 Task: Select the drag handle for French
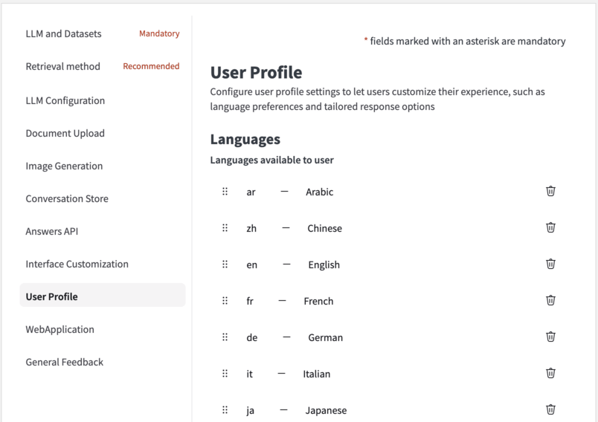(225, 301)
